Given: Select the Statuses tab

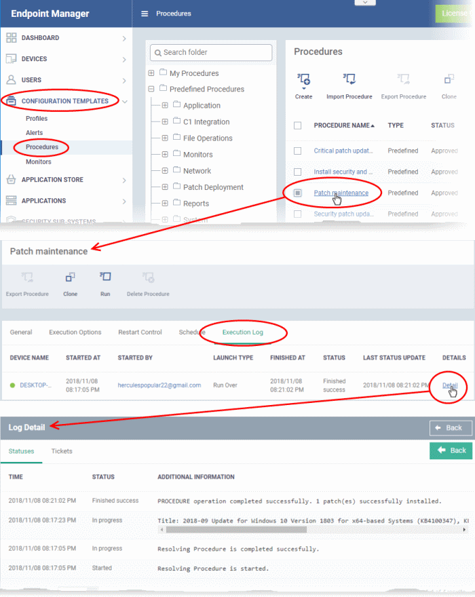Looking at the screenshot, I should (x=21, y=450).
